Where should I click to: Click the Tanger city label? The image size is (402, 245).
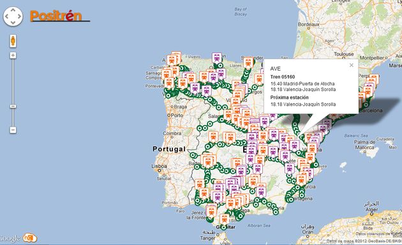pos(207,238)
